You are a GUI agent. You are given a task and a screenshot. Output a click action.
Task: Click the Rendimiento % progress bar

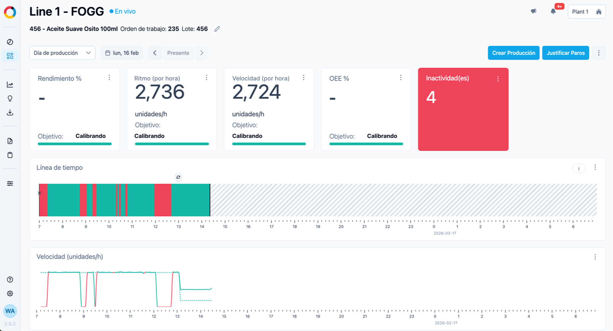(x=75, y=144)
